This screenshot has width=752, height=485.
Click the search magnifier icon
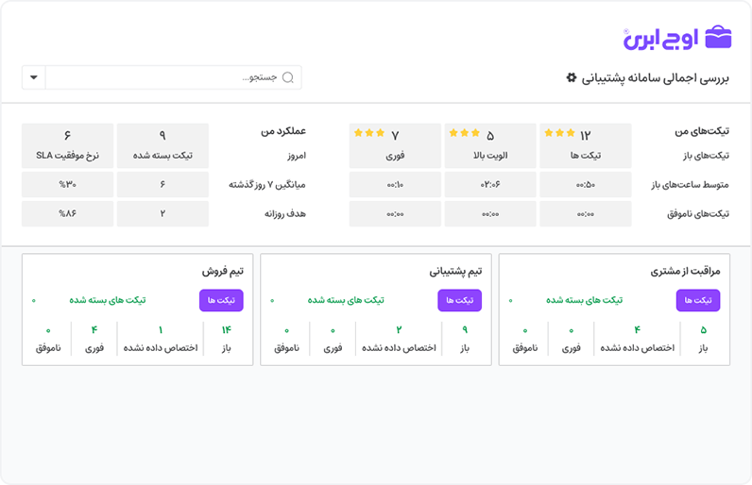[x=288, y=77]
